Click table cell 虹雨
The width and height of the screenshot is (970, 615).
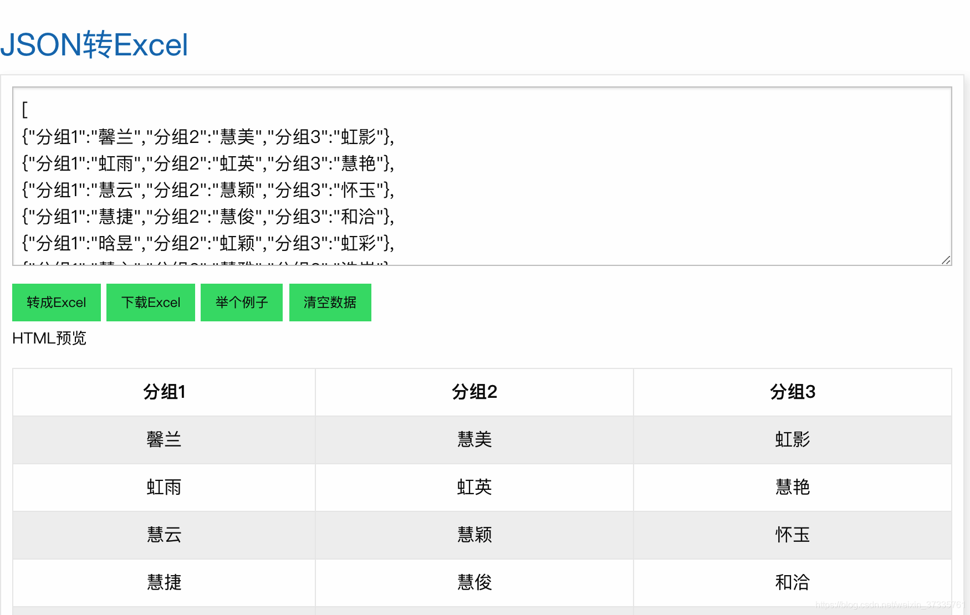coord(164,488)
